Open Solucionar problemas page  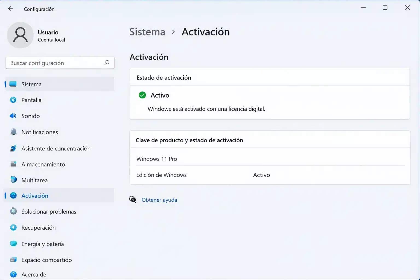point(60,211)
